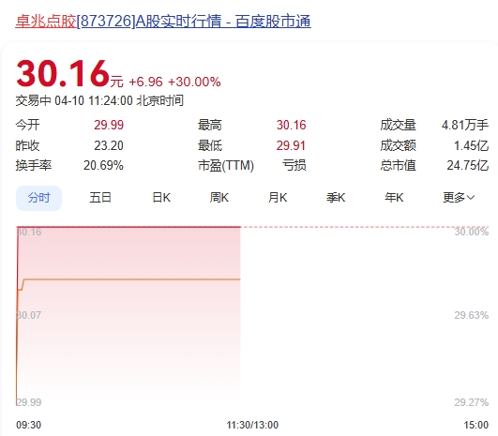
Task: Click the 换手率 label
Action: [x=34, y=165]
